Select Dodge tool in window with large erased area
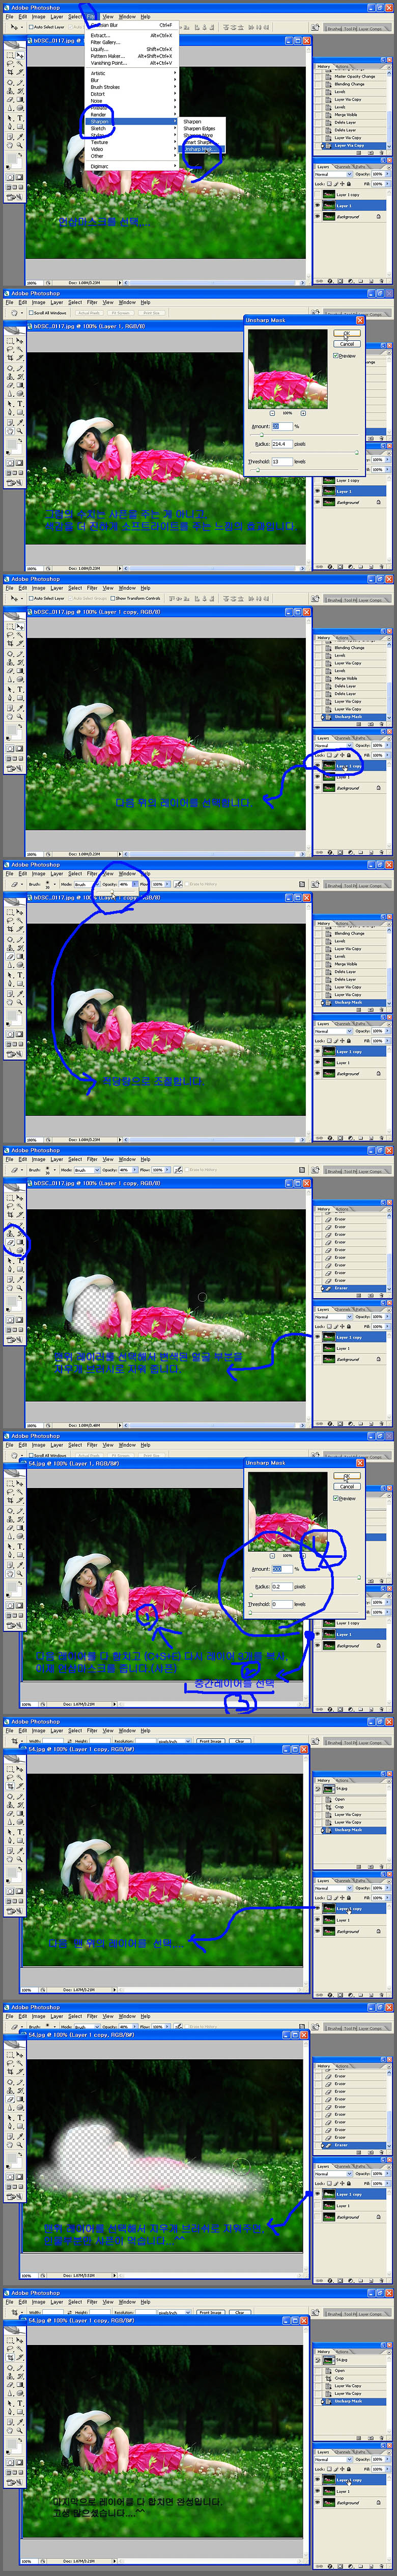The image size is (397, 2576). coord(20,2108)
